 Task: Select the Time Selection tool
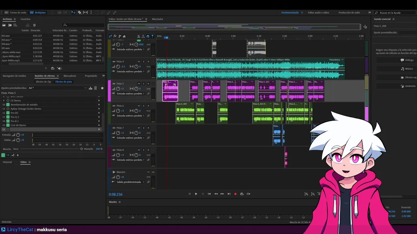pos(91,12)
